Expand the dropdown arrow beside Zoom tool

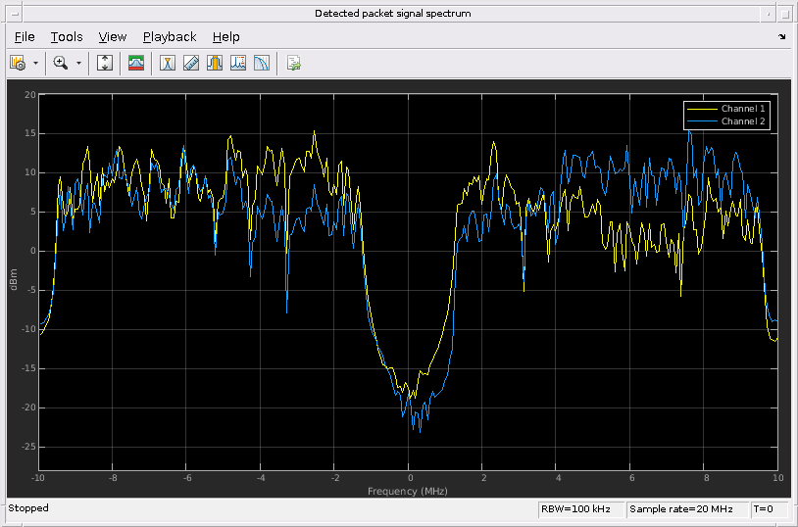click(x=78, y=63)
